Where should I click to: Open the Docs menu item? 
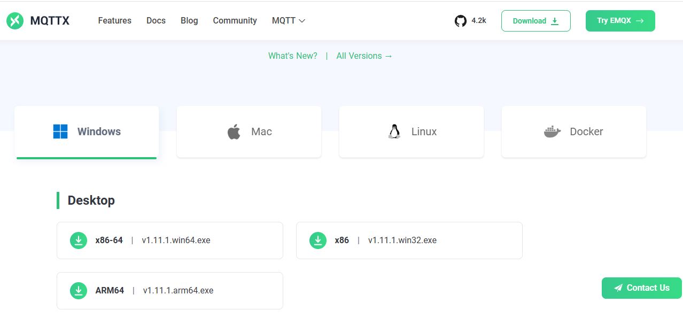[156, 21]
